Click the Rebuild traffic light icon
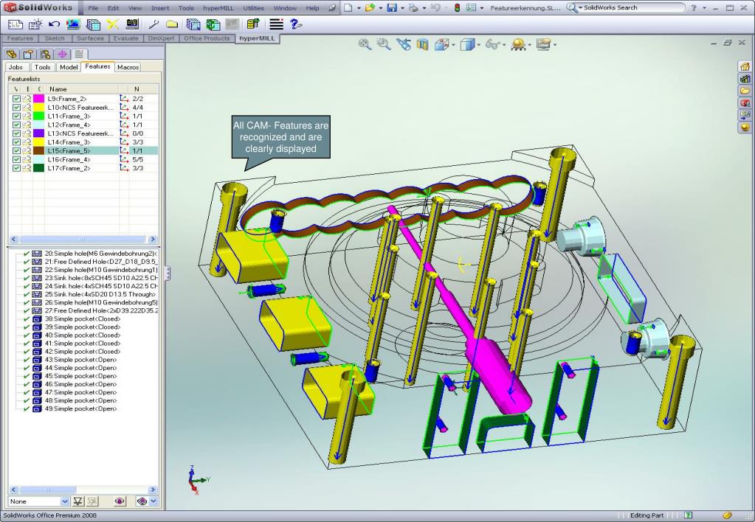The height and width of the screenshot is (522, 755). pyautogui.click(x=457, y=7)
